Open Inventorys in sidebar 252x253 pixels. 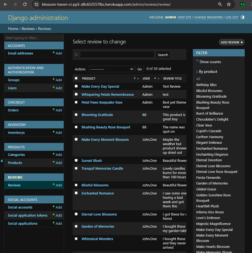16,133
